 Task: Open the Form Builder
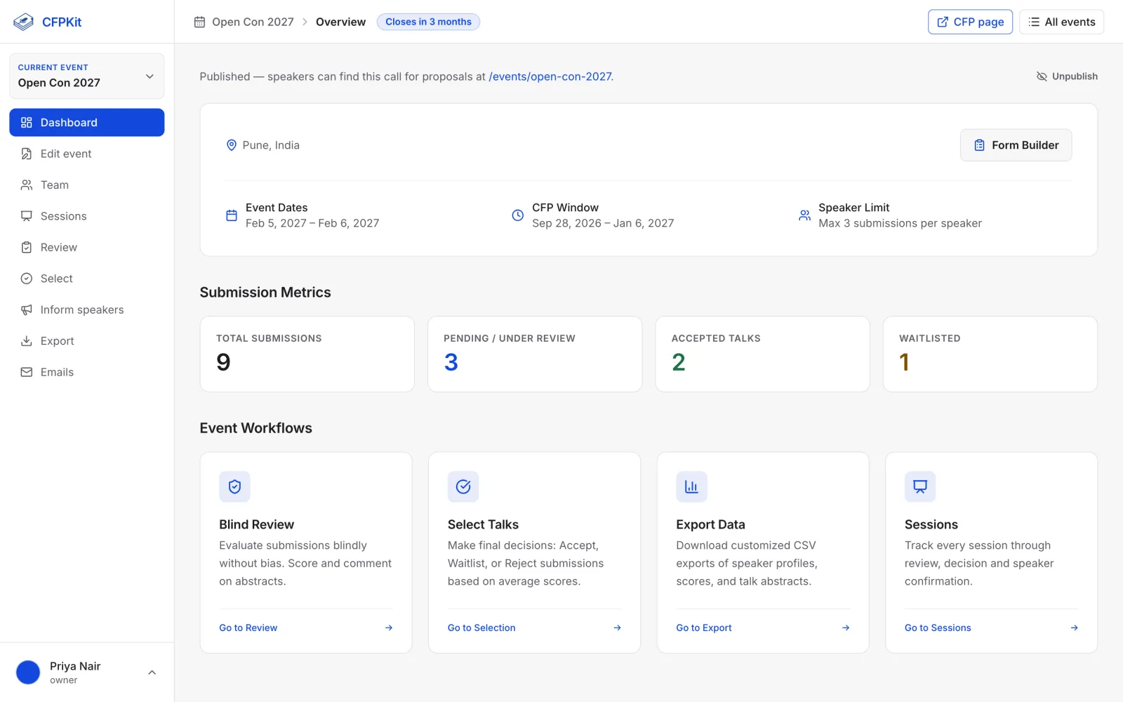click(x=1016, y=145)
